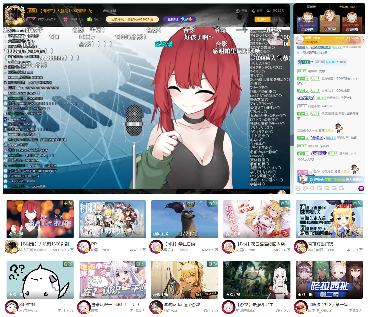The height and width of the screenshot is (317, 368).
Task: Open stream title 啾啾娣娅
Action: pos(27,304)
